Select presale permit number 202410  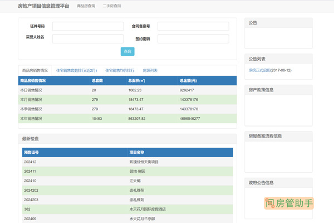point(30,181)
